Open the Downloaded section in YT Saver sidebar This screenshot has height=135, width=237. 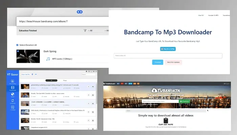(13, 88)
